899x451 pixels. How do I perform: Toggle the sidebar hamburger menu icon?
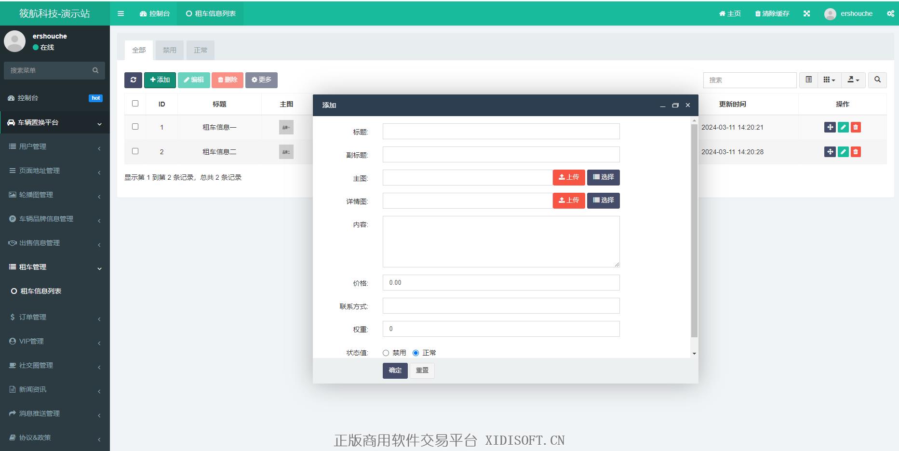click(x=121, y=13)
